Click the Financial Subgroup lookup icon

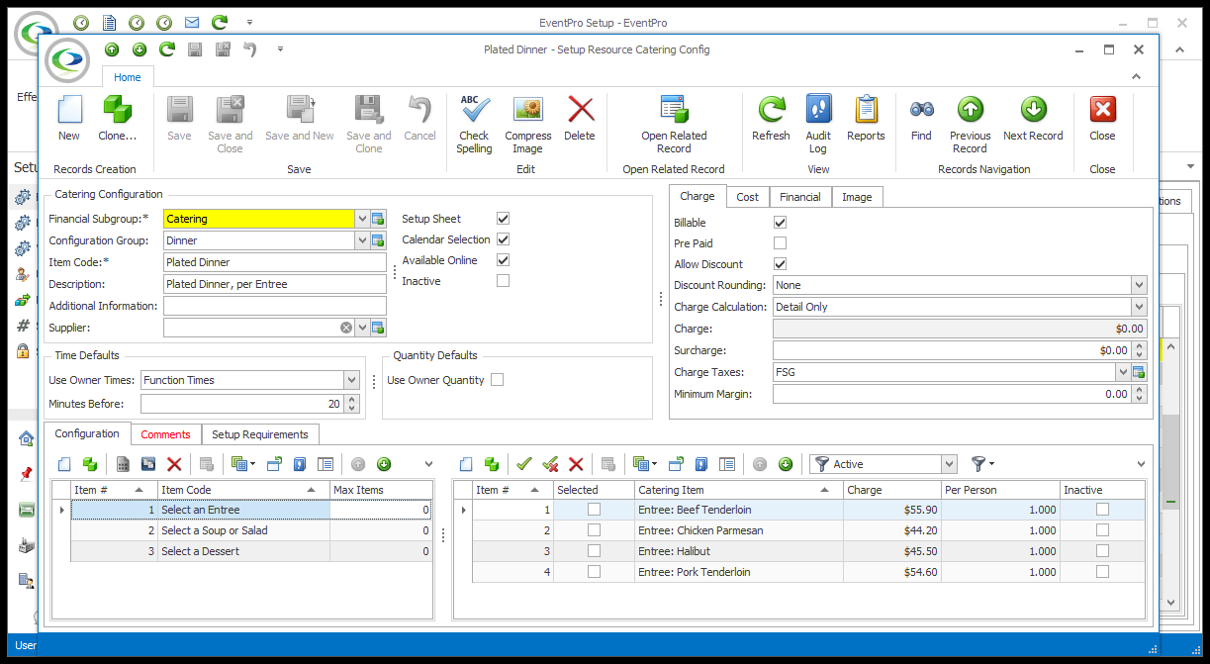coord(378,220)
